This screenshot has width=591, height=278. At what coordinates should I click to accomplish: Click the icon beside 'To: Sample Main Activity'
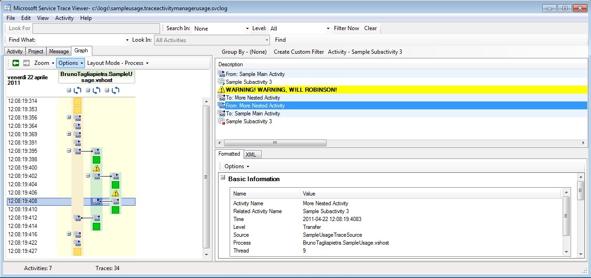click(221, 114)
